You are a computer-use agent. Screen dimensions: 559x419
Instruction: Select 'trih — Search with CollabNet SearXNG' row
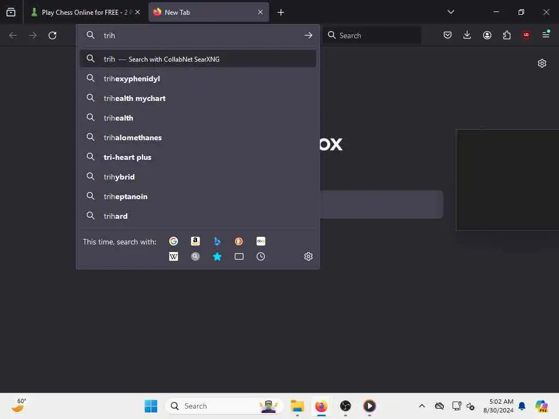tap(198, 59)
